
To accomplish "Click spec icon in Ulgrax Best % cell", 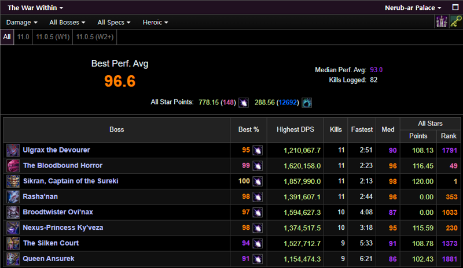I will [258, 150].
